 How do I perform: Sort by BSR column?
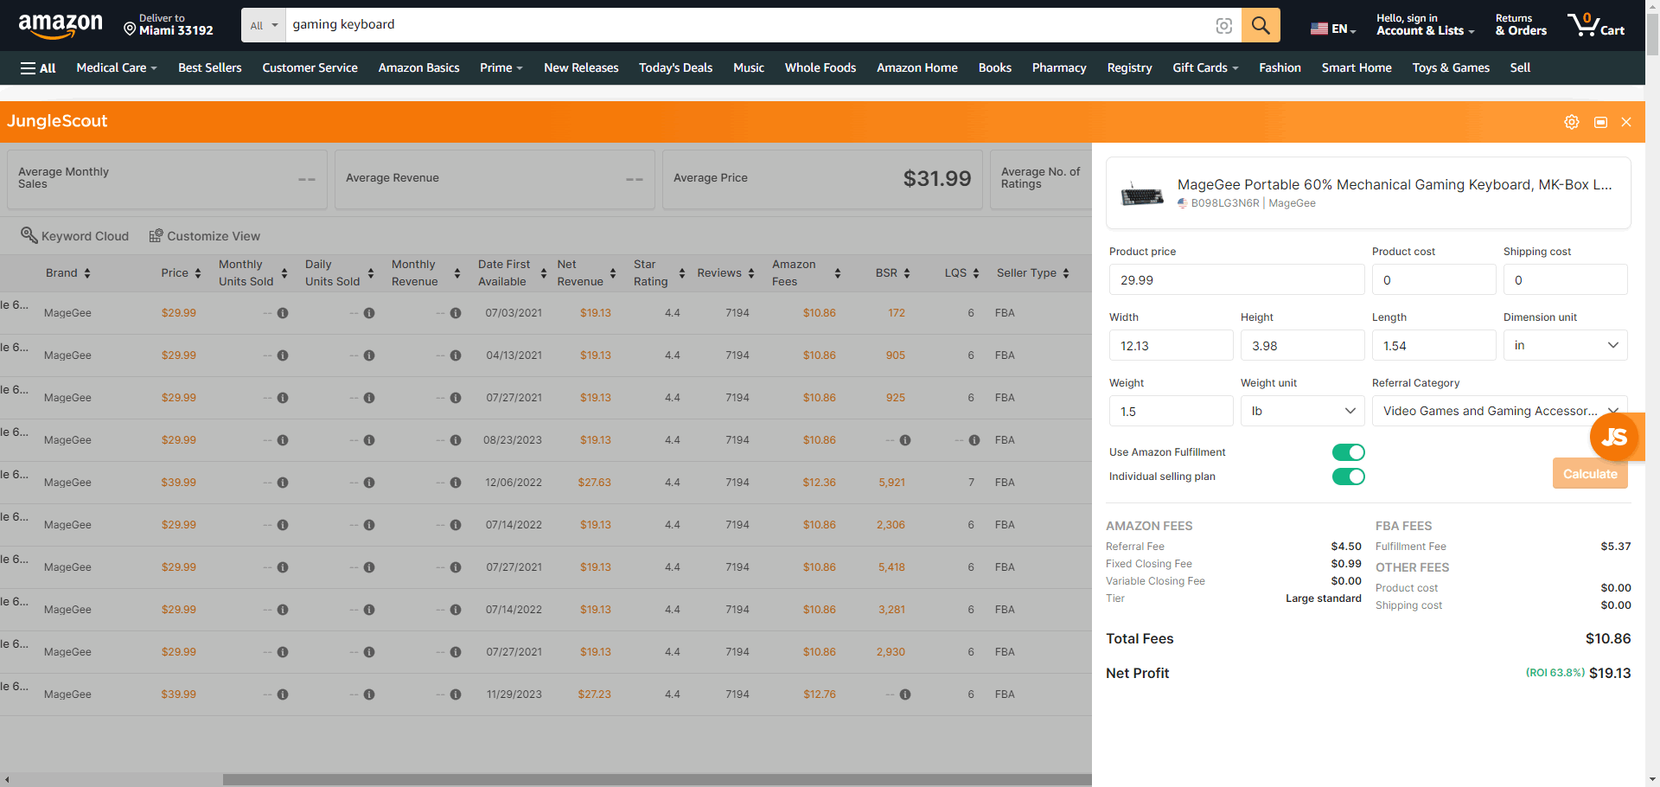(892, 273)
